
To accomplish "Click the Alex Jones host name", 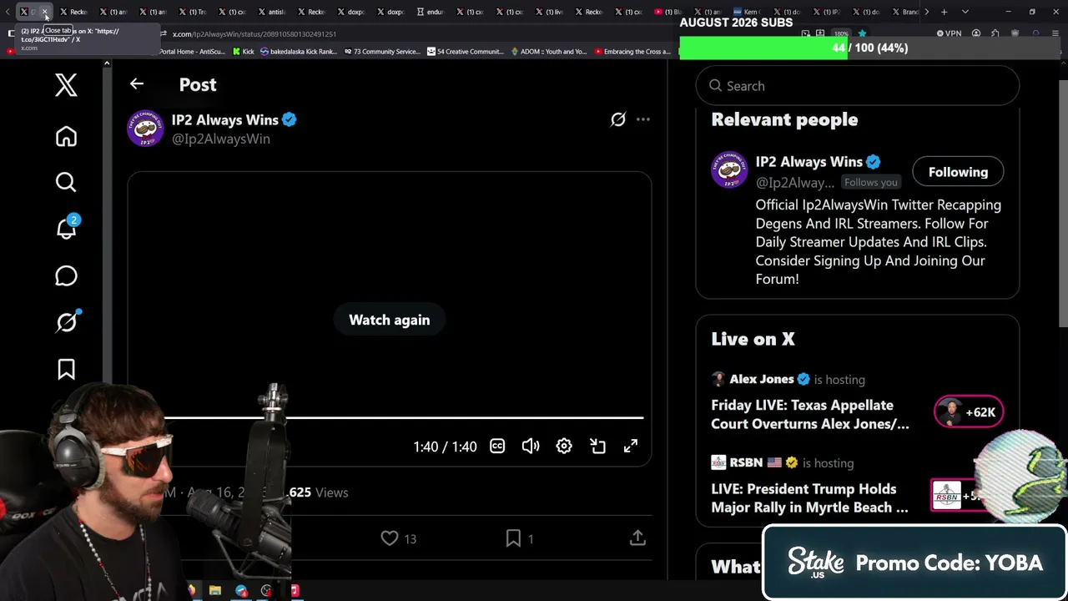I will point(762,379).
